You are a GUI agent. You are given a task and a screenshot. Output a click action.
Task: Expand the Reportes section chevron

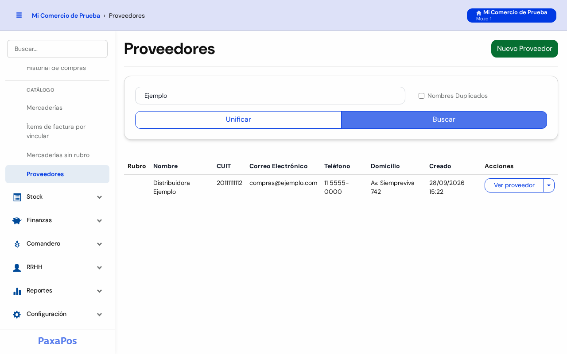tap(100, 291)
